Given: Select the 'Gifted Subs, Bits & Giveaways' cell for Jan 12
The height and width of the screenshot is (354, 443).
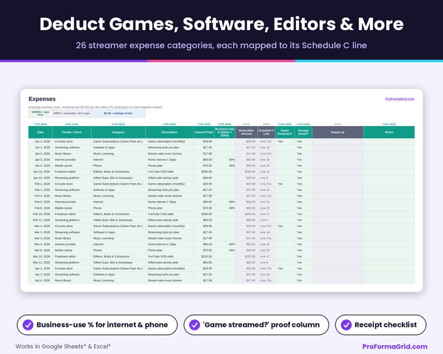Looking at the screenshot, I should coord(118,178).
